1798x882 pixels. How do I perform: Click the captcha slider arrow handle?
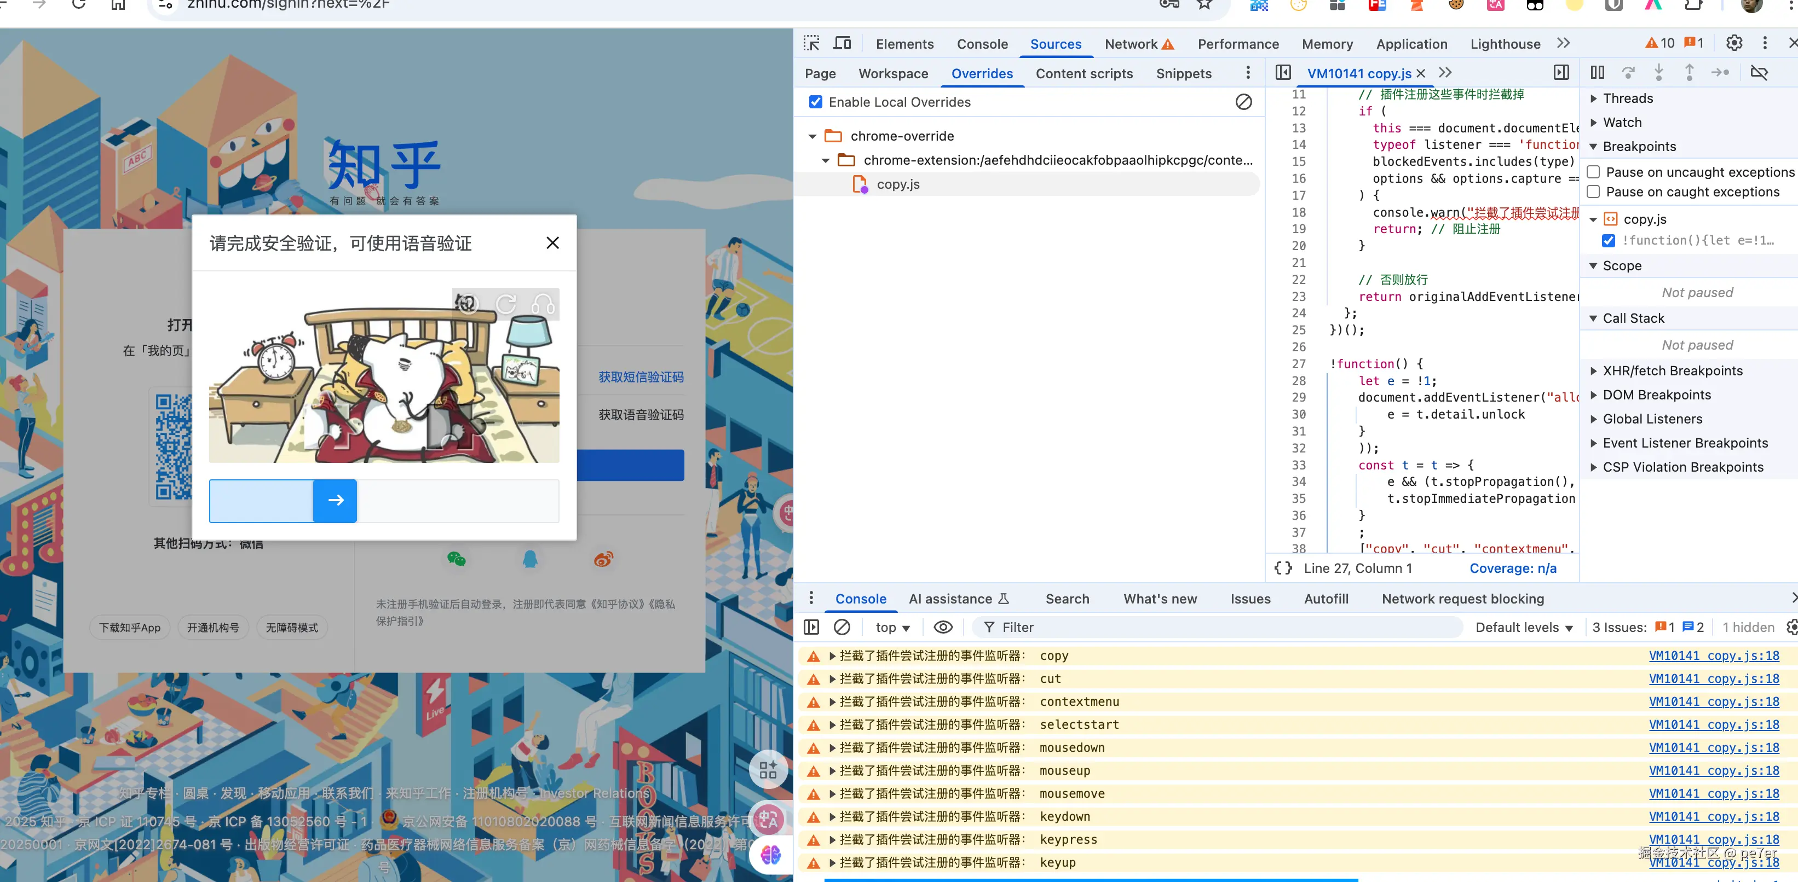[335, 500]
